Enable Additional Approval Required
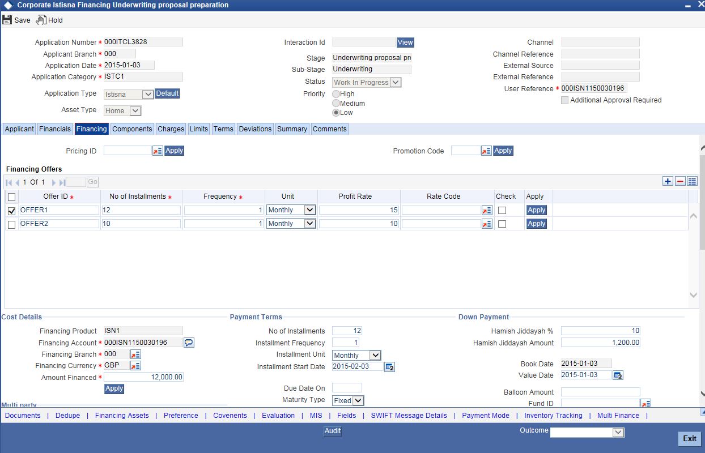The image size is (705, 453). [564, 100]
